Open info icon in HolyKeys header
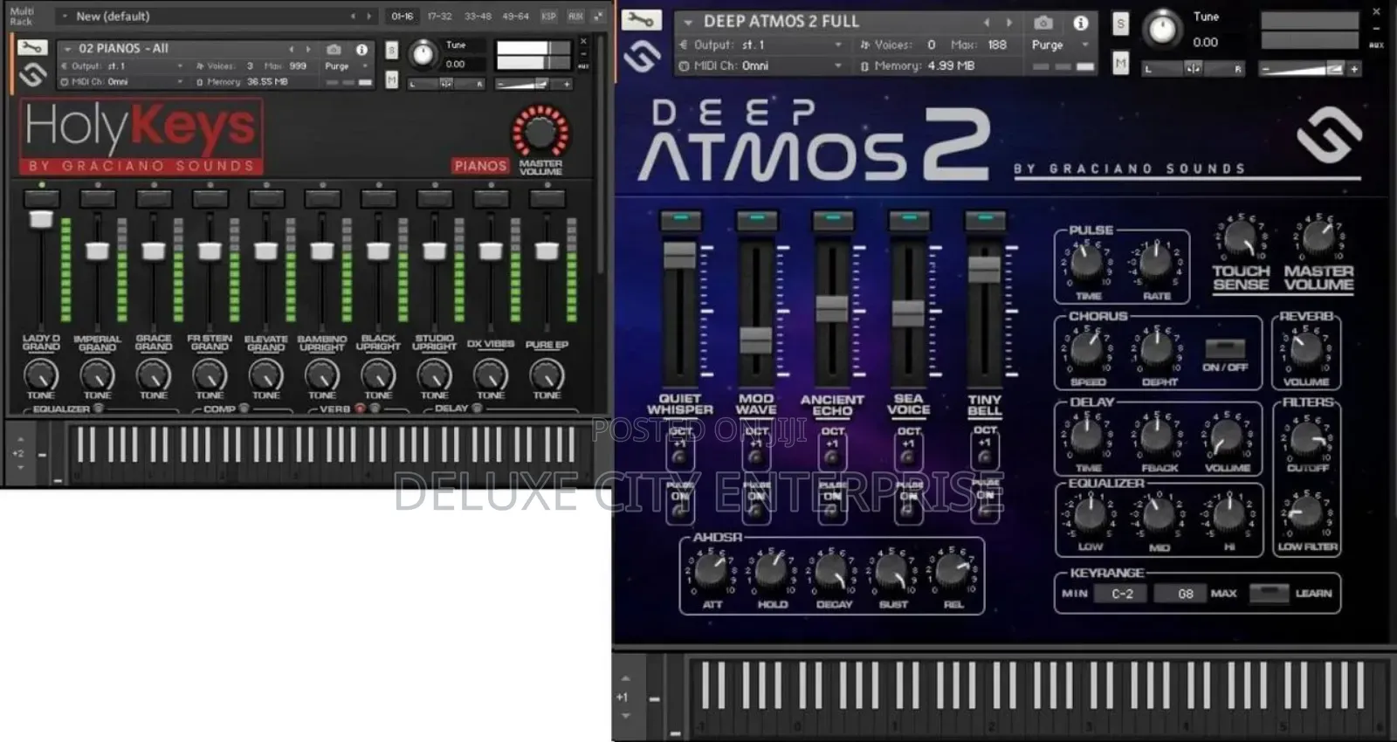 click(361, 50)
